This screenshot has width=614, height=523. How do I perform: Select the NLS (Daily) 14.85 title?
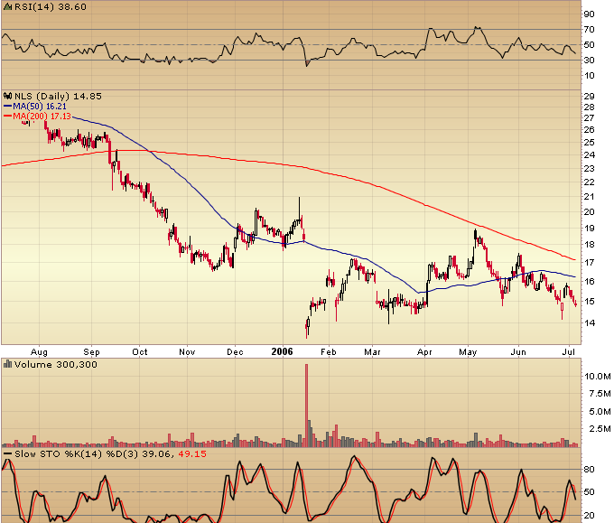58,96
